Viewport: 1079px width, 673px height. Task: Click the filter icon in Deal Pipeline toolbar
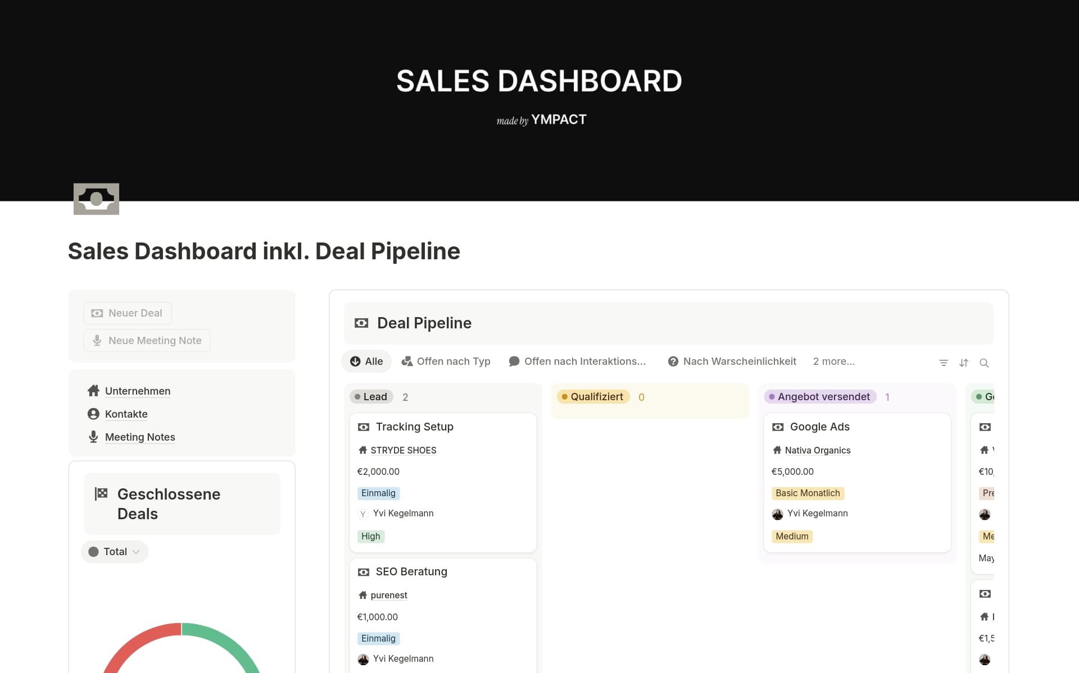click(x=944, y=363)
